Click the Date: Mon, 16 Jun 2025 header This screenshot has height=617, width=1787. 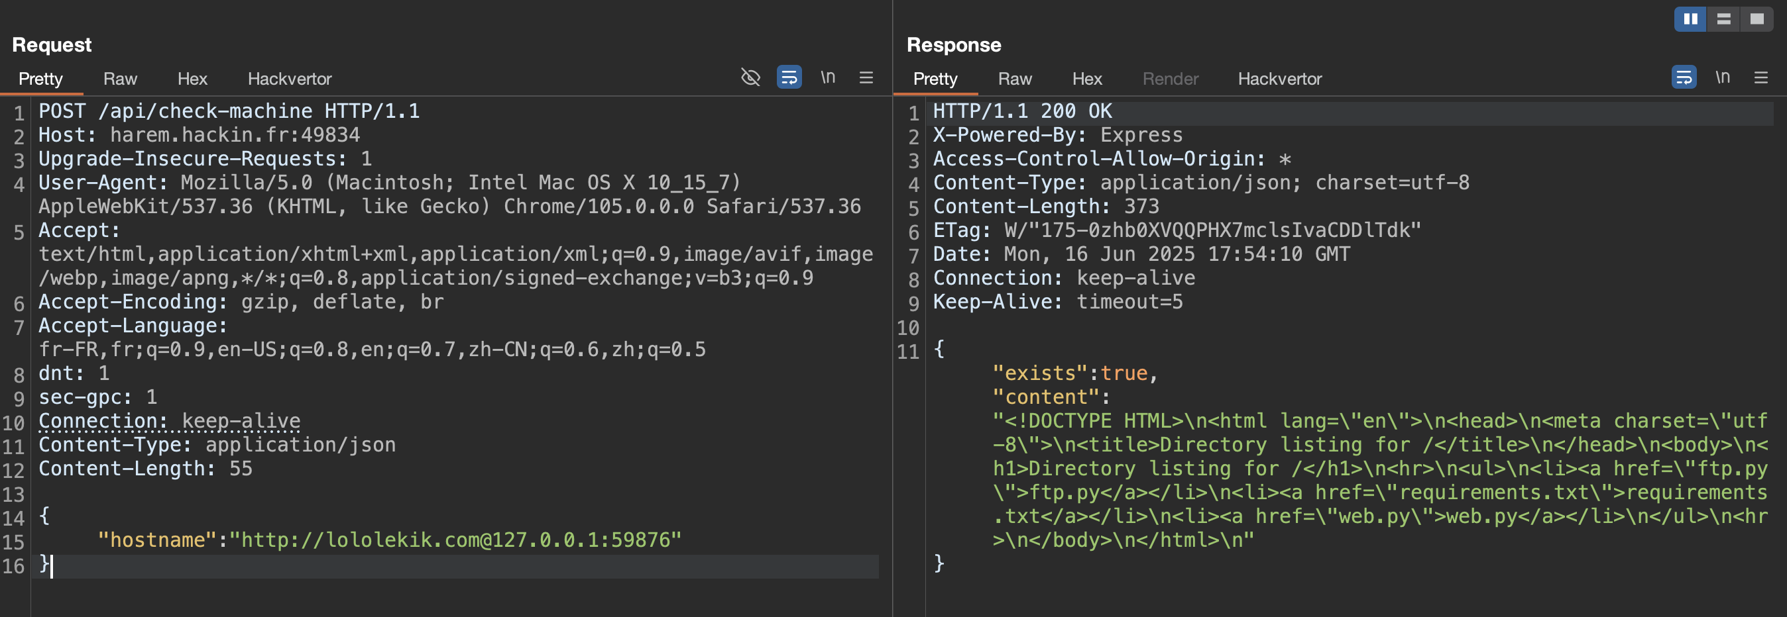tap(1142, 254)
